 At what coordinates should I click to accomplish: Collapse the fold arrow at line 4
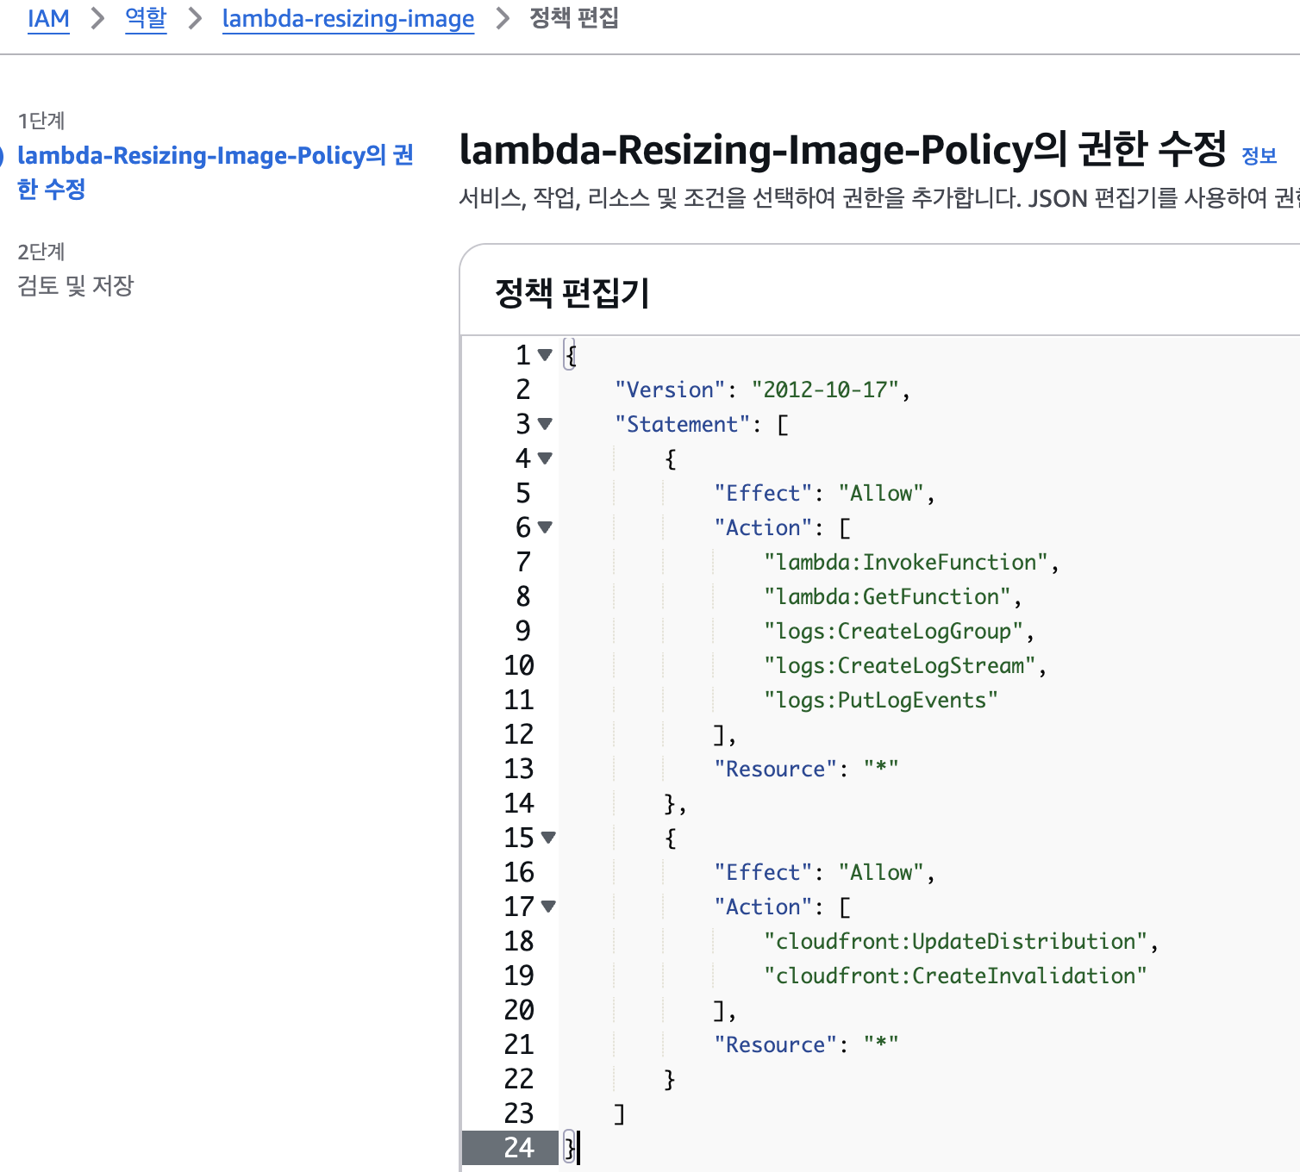545,458
